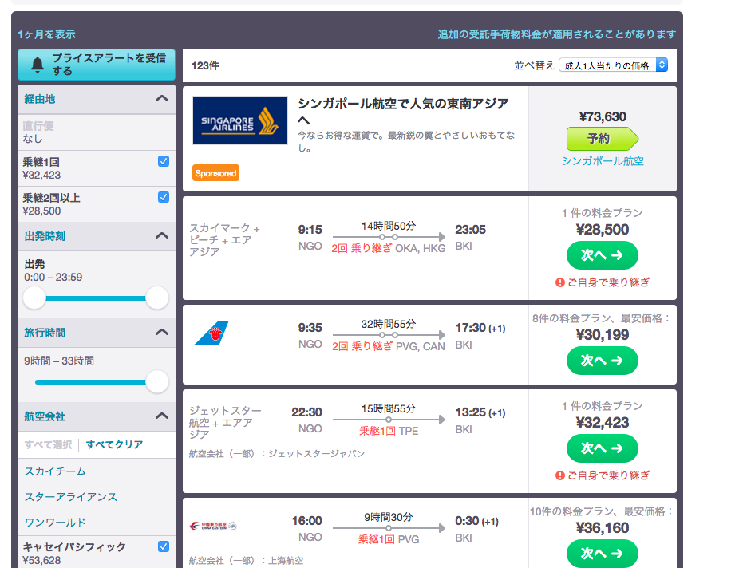
Task: Click 8件の料金プラン、最安価格 text
Action: [602, 318]
